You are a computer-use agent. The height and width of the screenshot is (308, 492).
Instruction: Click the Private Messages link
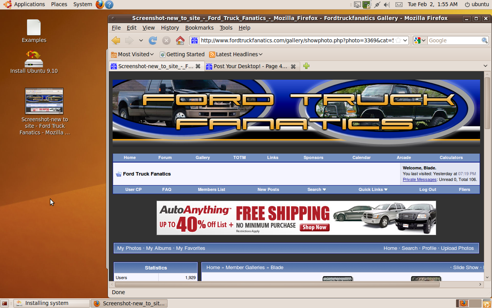(x=420, y=179)
